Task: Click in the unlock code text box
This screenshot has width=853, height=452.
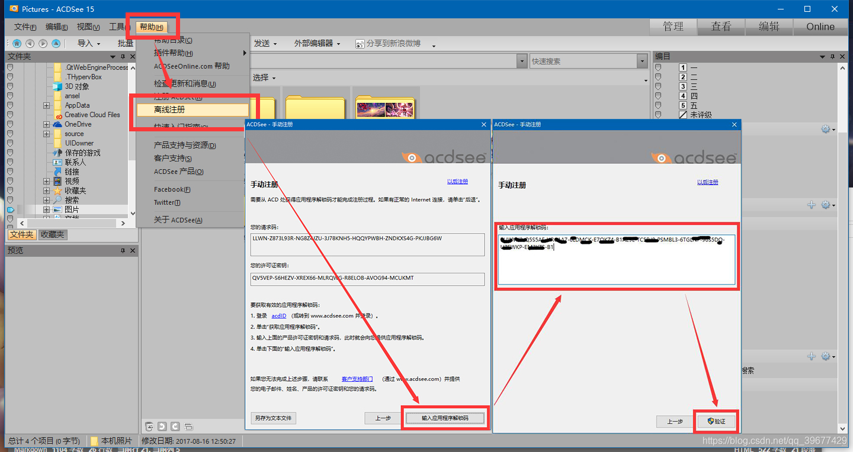Action: [x=616, y=259]
